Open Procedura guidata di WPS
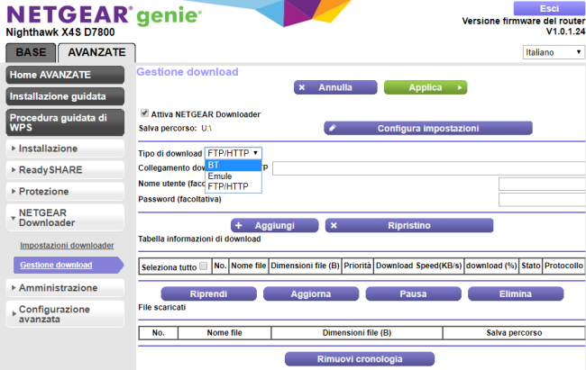The image size is (586, 370). click(65, 122)
